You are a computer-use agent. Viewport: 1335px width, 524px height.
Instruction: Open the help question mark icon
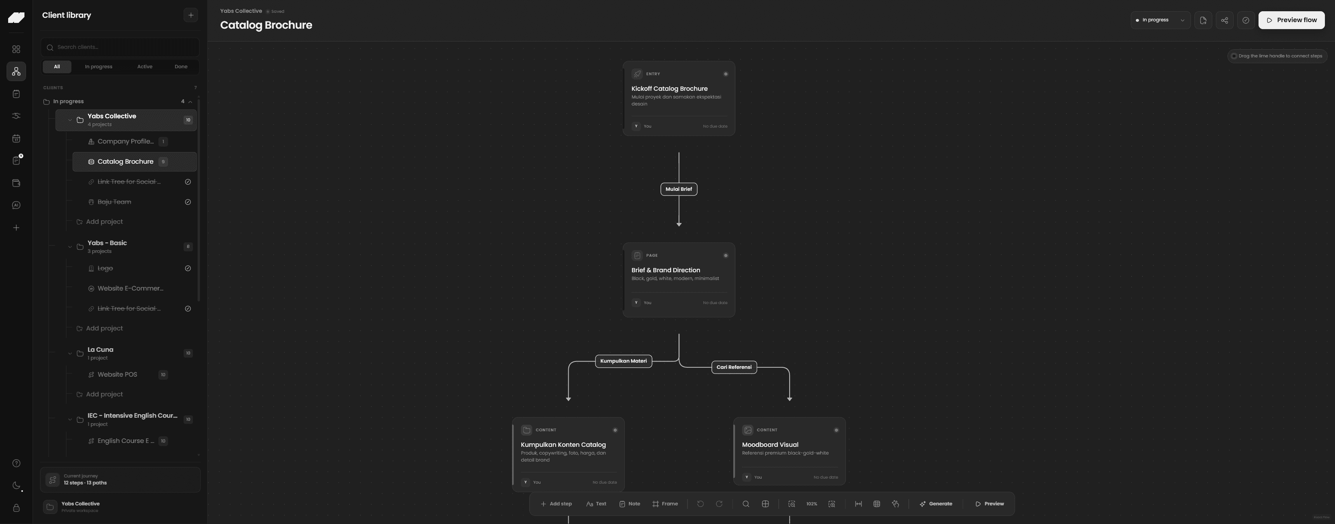[16, 463]
